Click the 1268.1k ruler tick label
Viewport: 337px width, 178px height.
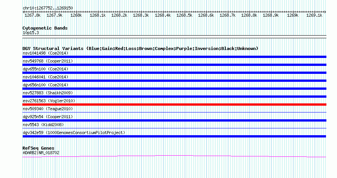tap(98, 15)
